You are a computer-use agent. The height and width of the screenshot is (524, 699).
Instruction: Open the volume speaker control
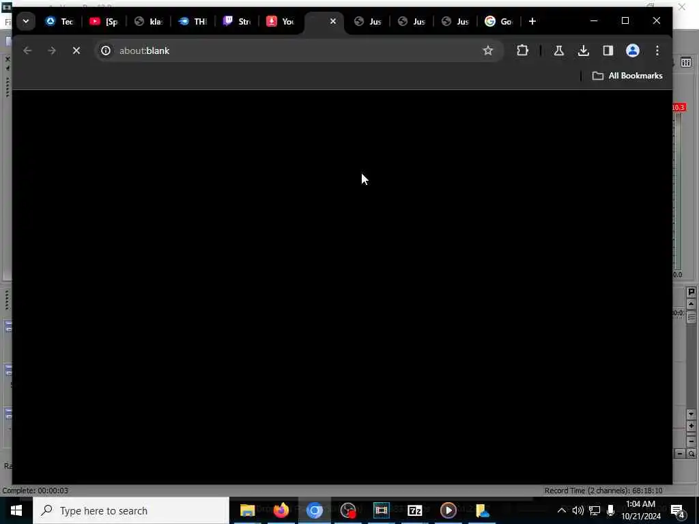tap(577, 510)
